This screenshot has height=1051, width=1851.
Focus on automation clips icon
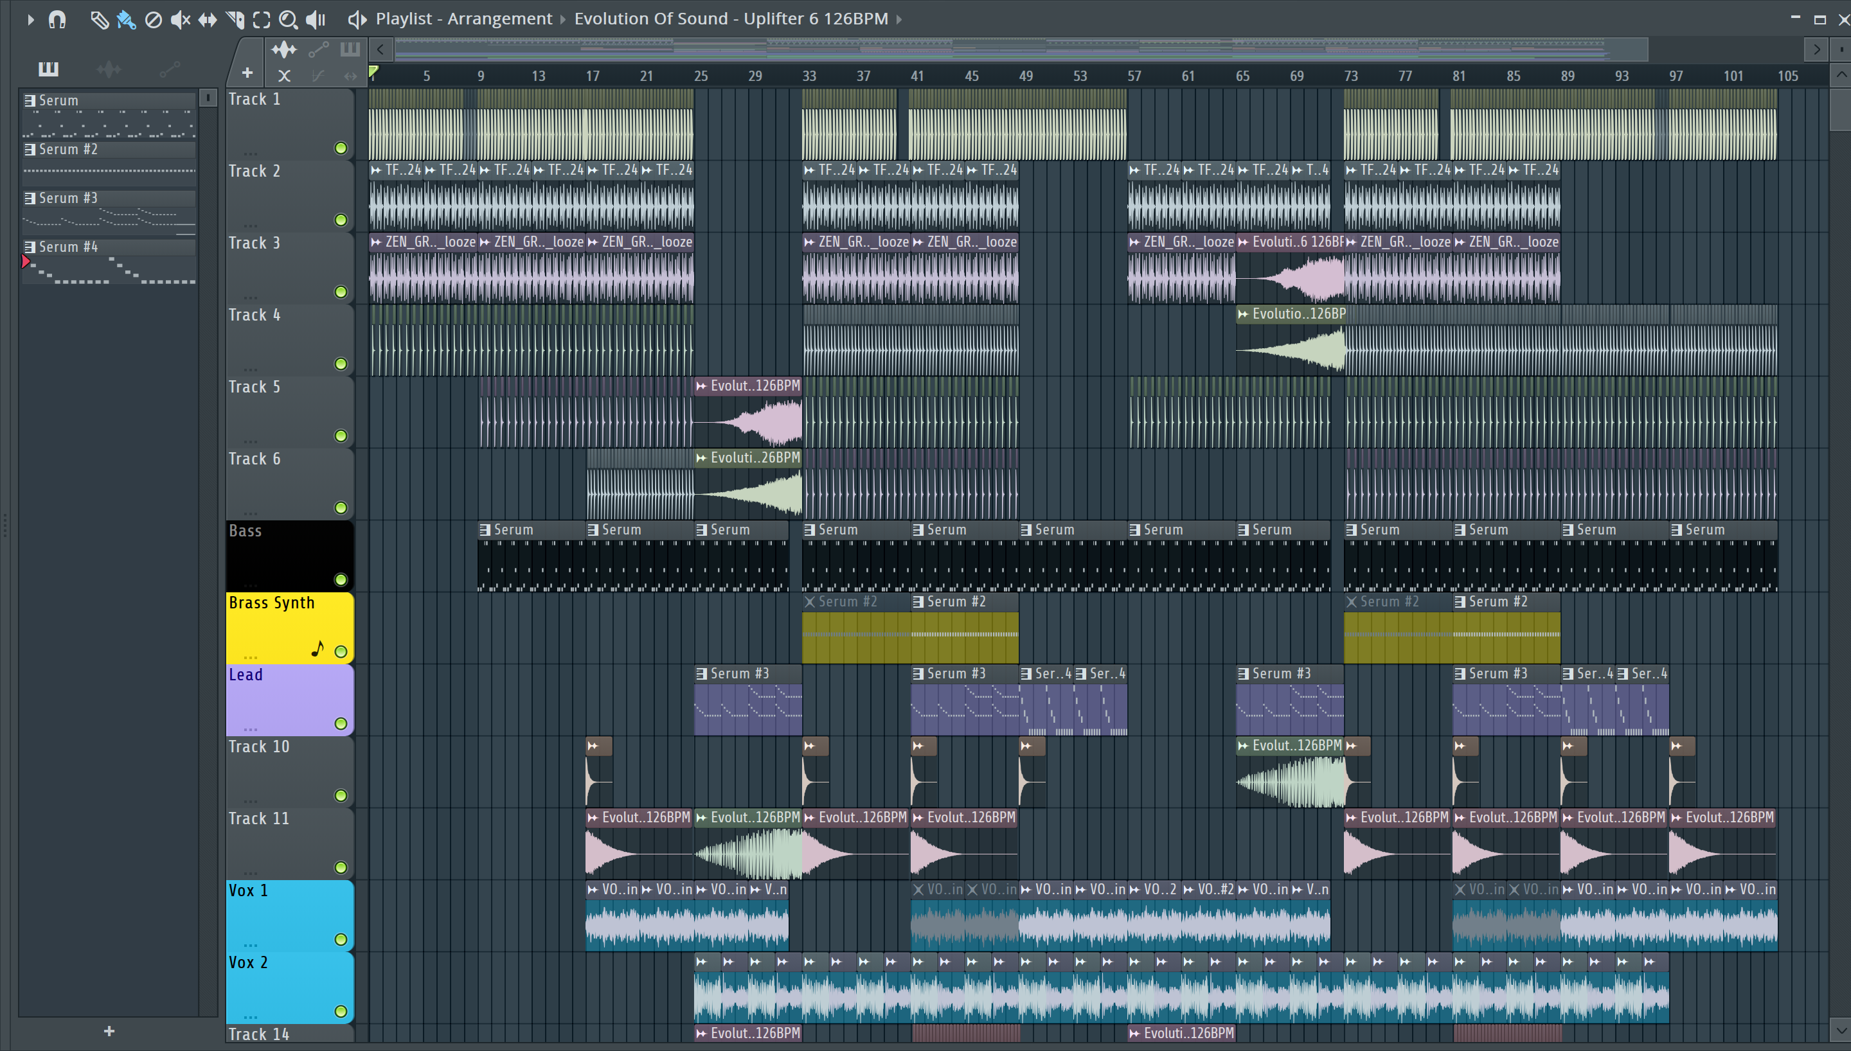tap(318, 50)
